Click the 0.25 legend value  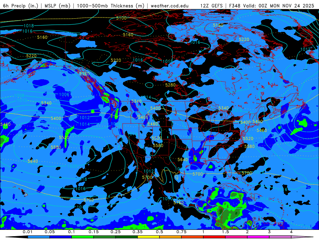116,232
